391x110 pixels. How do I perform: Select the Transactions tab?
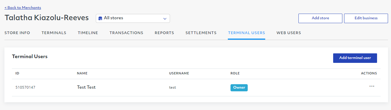click(x=126, y=33)
